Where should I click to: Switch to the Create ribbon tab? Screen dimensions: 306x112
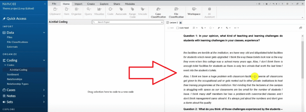click(x=91, y=4)
